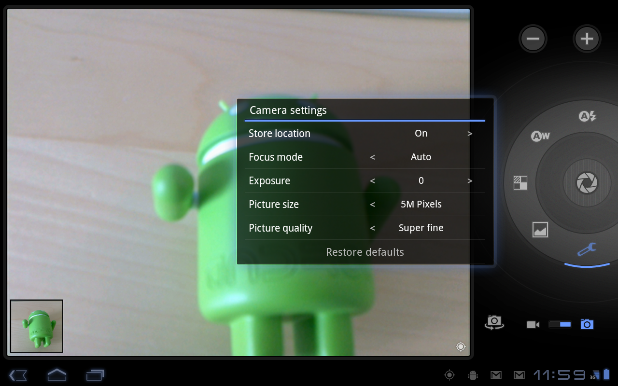
Task: Select the still photo camera mode icon
Action: (587, 324)
